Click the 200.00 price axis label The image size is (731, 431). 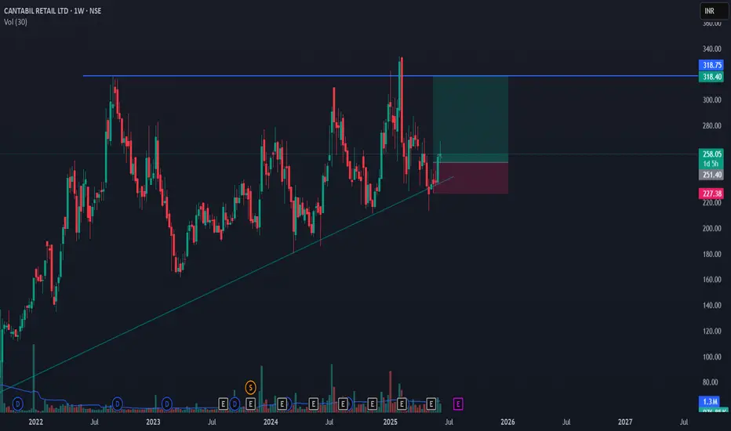tap(712, 228)
